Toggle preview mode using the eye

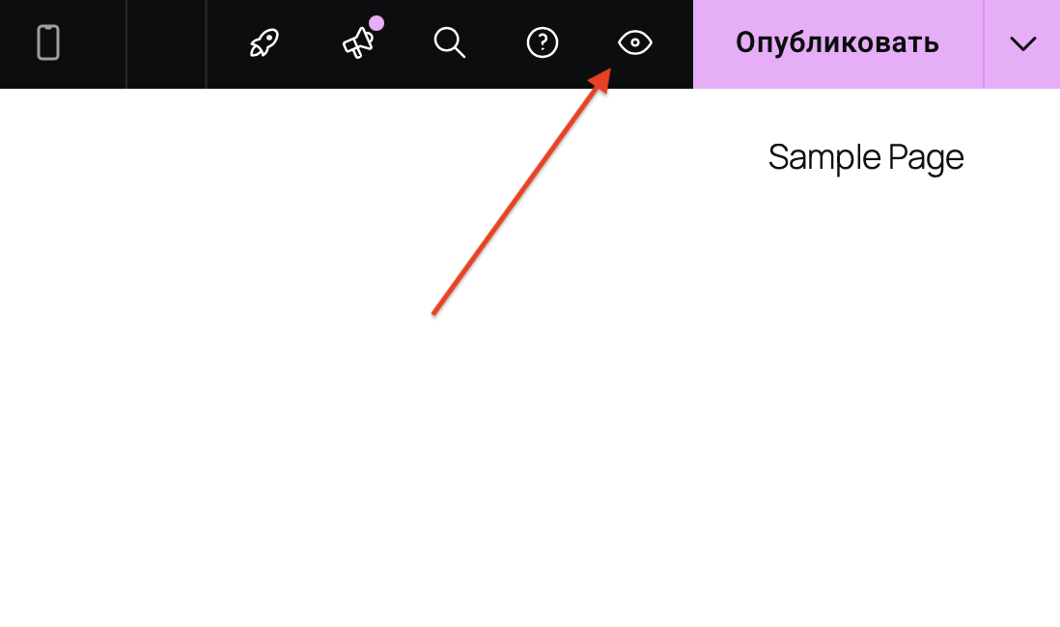coord(635,42)
